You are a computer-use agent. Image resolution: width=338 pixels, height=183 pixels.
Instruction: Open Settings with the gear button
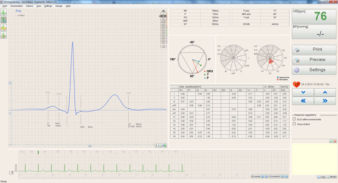click(x=314, y=70)
